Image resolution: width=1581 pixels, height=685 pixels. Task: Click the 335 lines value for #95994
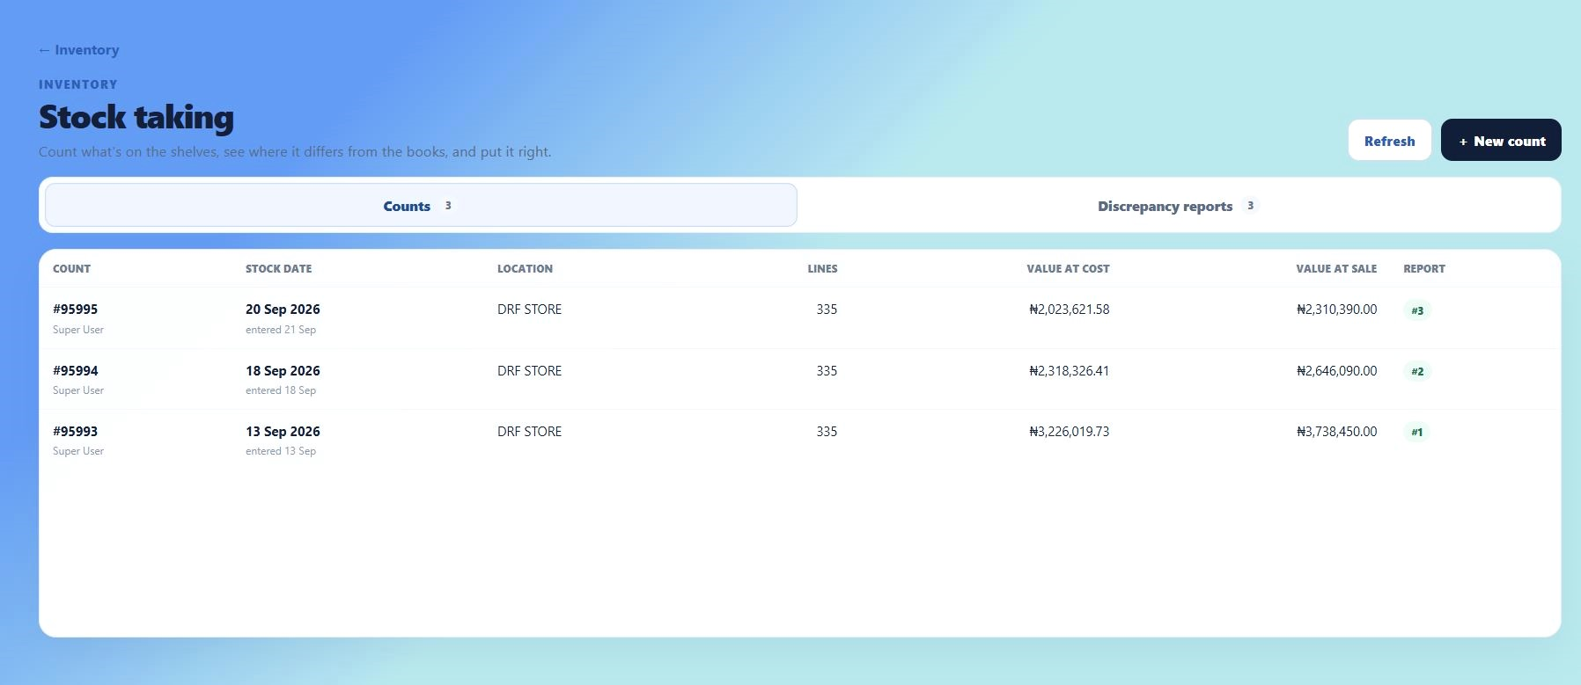click(827, 371)
